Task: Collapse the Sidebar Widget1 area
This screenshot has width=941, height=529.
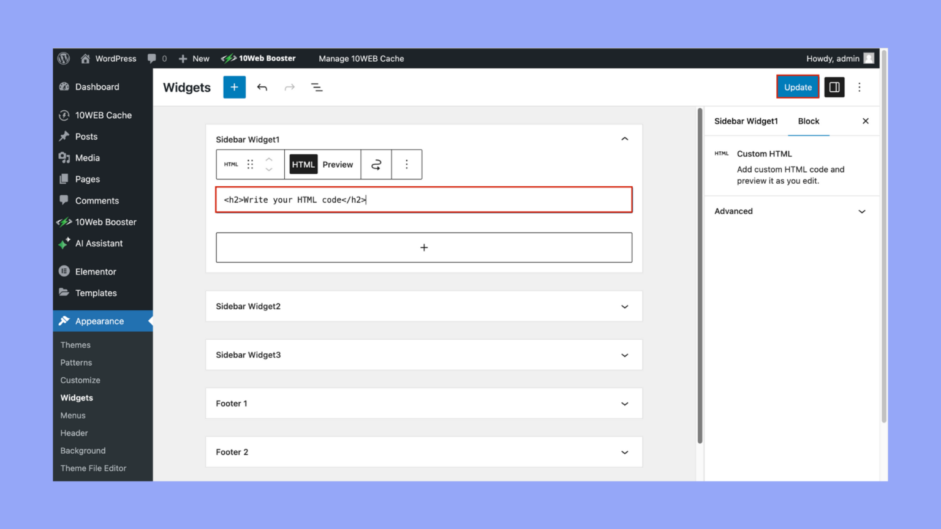Action: point(624,139)
